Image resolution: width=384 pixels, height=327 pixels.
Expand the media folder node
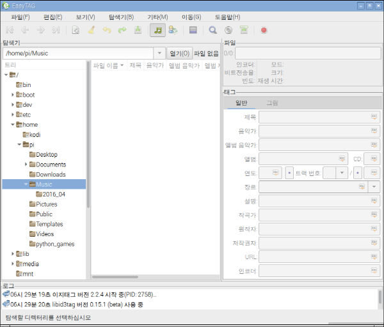(13, 264)
